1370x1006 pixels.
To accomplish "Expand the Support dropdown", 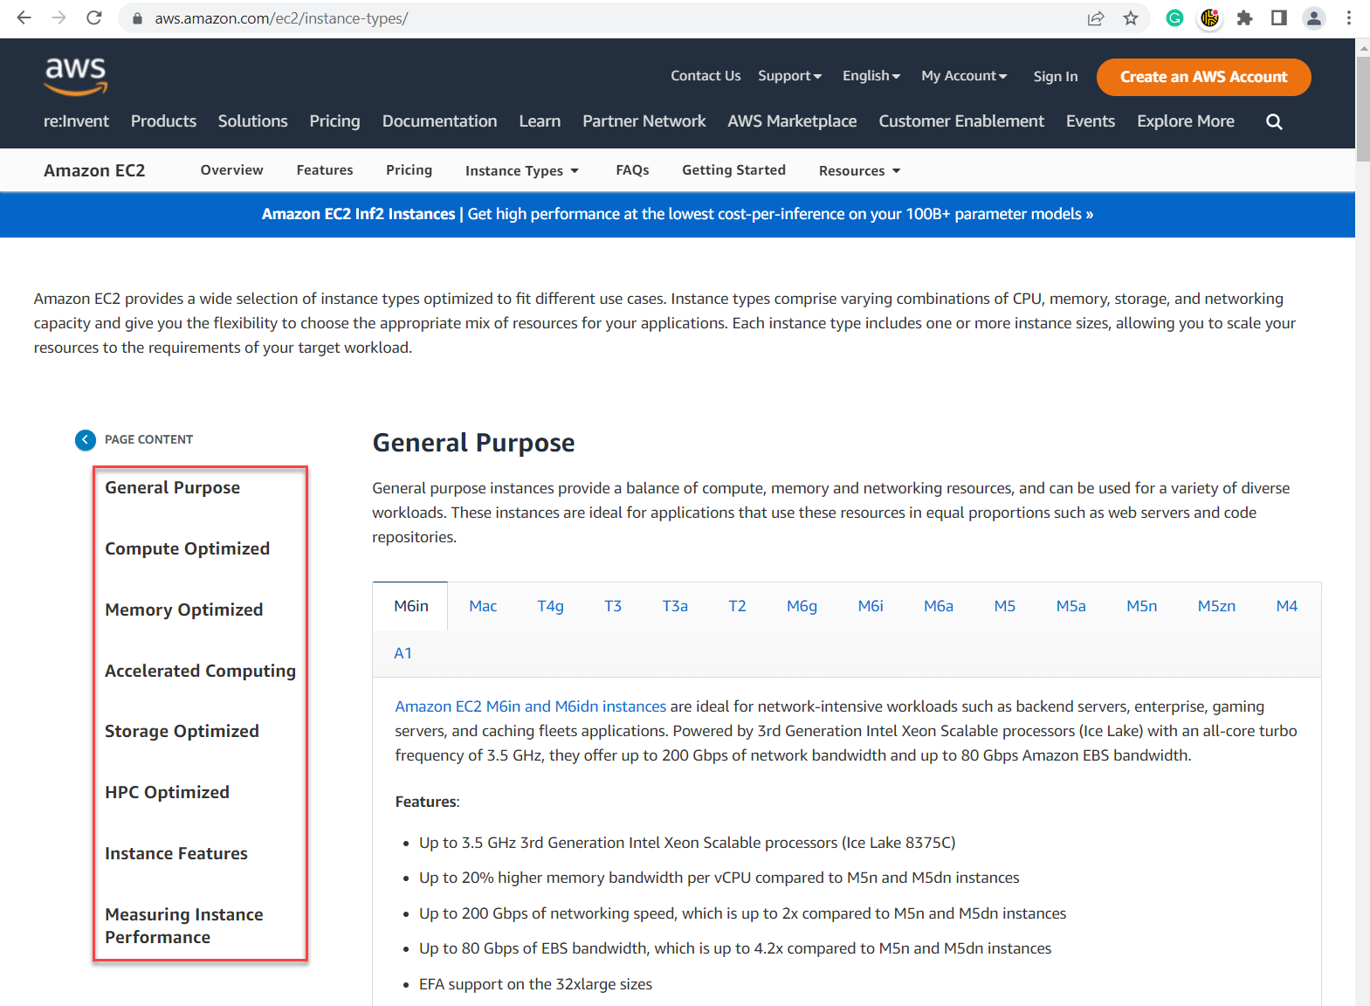I will coord(789,76).
